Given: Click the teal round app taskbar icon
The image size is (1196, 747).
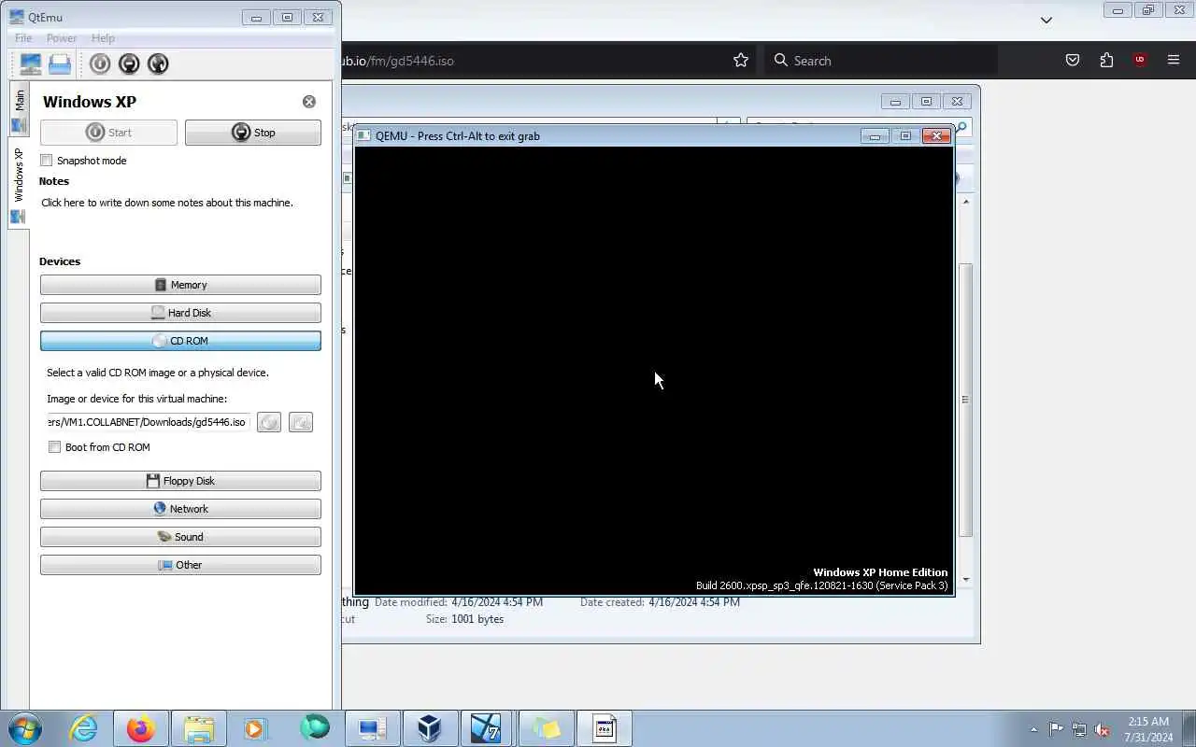Looking at the screenshot, I should [315, 728].
